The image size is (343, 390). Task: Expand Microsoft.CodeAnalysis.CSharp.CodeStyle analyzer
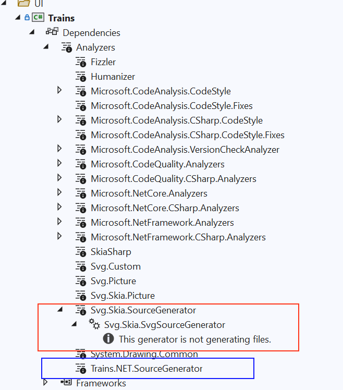pos(59,119)
